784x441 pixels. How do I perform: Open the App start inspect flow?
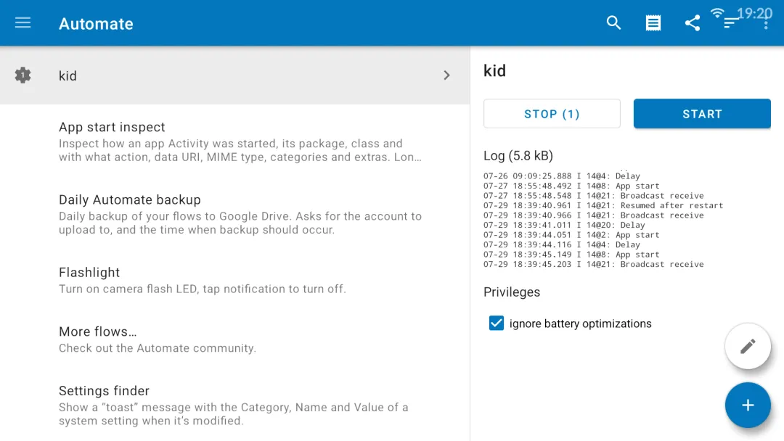(x=235, y=141)
